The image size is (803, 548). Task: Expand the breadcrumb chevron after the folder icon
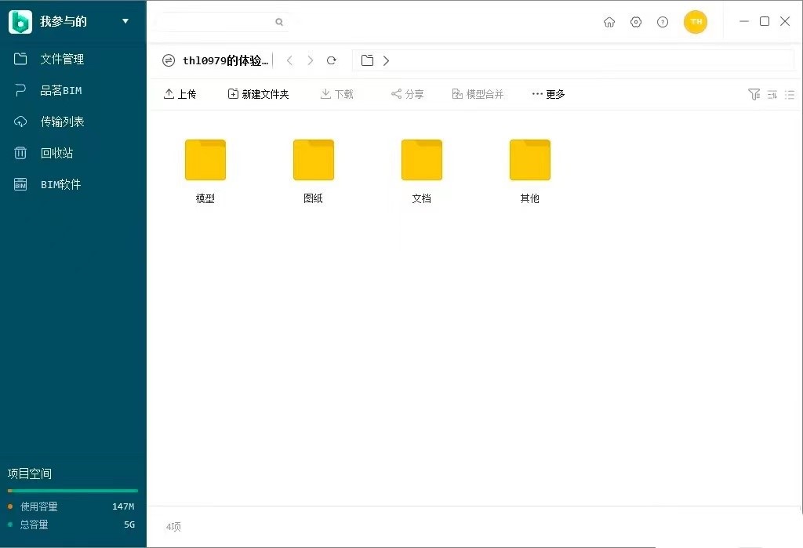click(386, 60)
